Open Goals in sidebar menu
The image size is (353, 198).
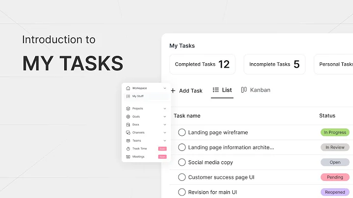pos(136,117)
